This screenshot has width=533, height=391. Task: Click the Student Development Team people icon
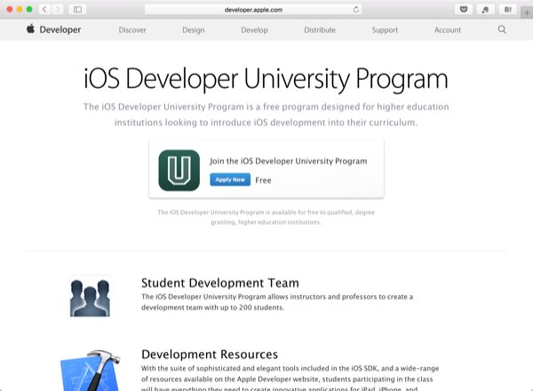(x=90, y=295)
